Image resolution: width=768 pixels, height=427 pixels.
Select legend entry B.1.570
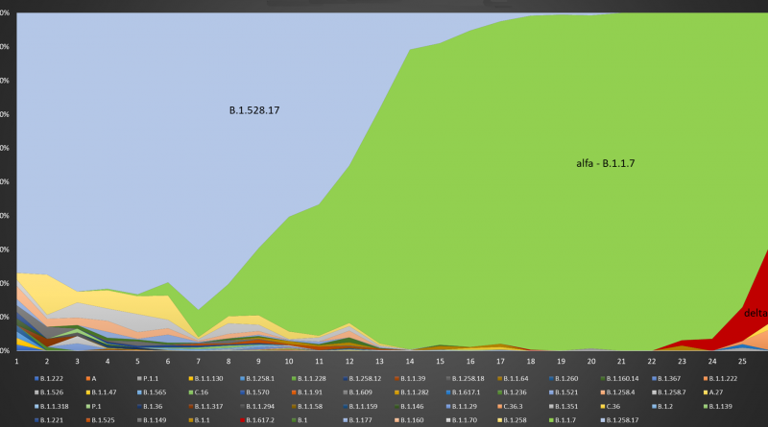coord(254,392)
